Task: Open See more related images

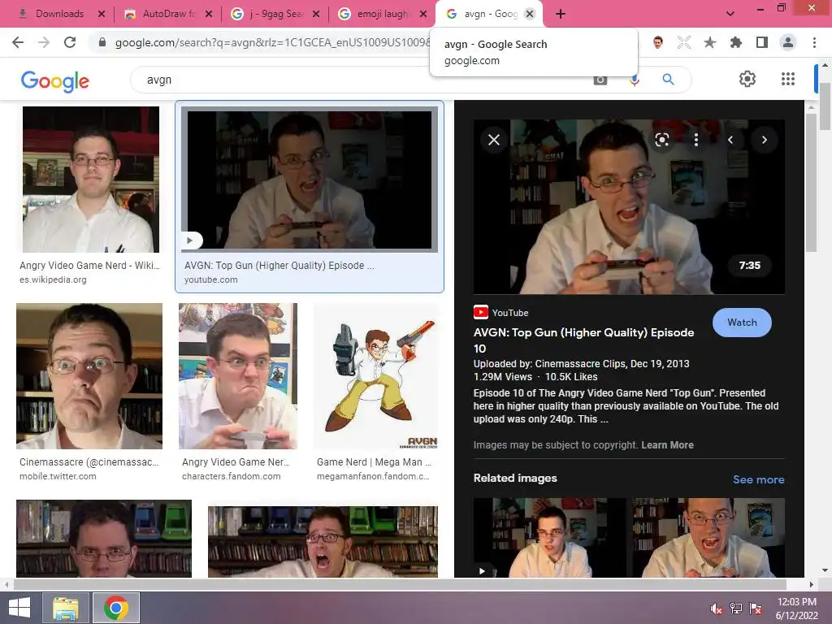Action: coord(758,479)
